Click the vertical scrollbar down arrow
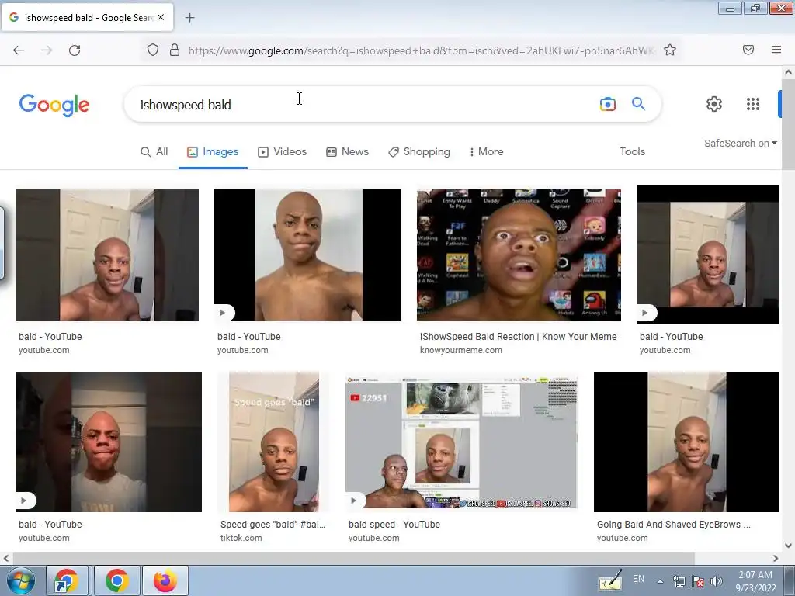This screenshot has width=795, height=596. point(789,546)
